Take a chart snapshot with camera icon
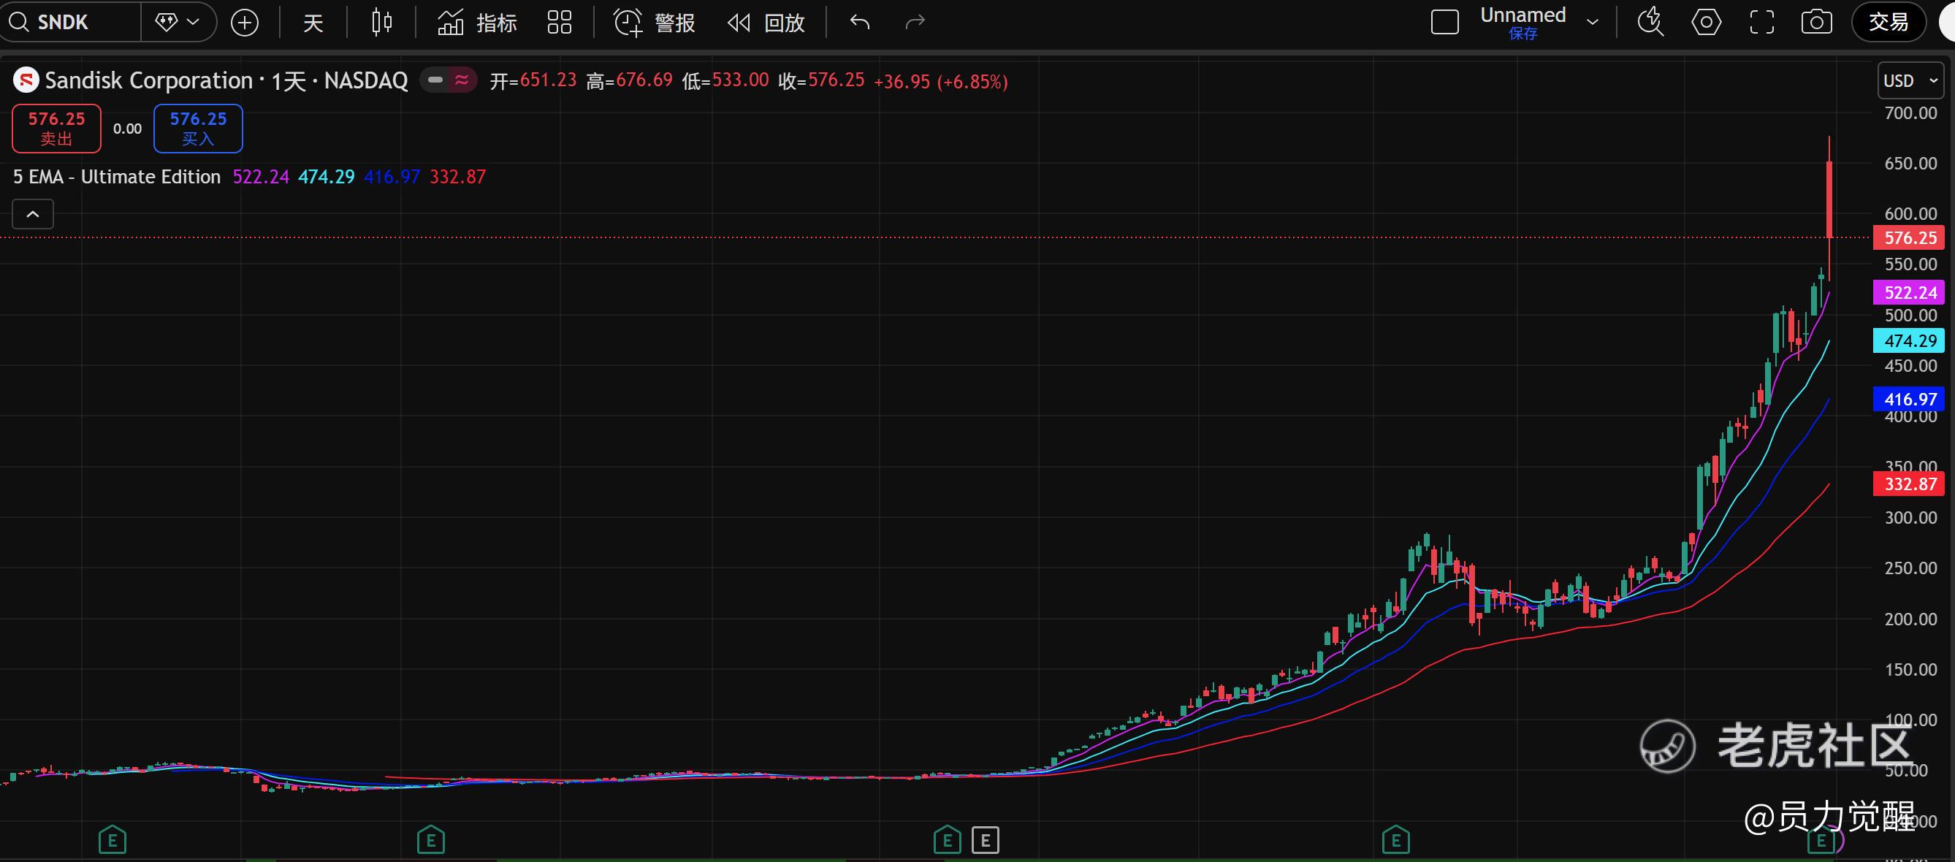Viewport: 1955px width, 862px height. pos(1816,22)
